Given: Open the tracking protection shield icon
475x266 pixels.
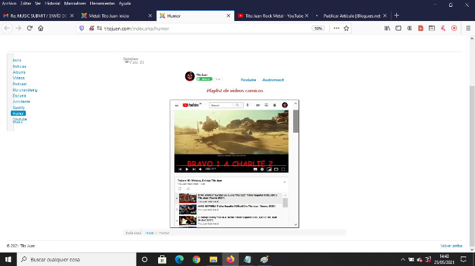Looking at the screenshot, I should (x=81, y=28).
